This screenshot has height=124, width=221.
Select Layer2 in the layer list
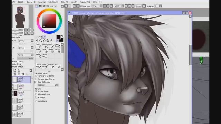(21, 108)
